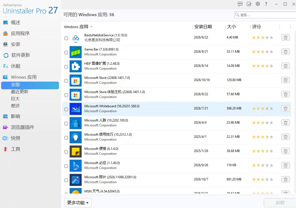
Task: Check the Game Bar checkbox
Action: pyautogui.click(x=66, y=52)
